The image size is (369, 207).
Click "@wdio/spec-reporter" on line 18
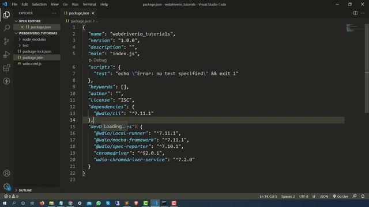122,147
